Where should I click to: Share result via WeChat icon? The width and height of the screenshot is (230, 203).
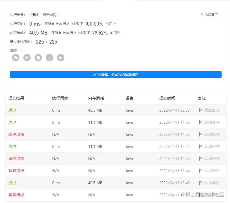click(16, 58)
